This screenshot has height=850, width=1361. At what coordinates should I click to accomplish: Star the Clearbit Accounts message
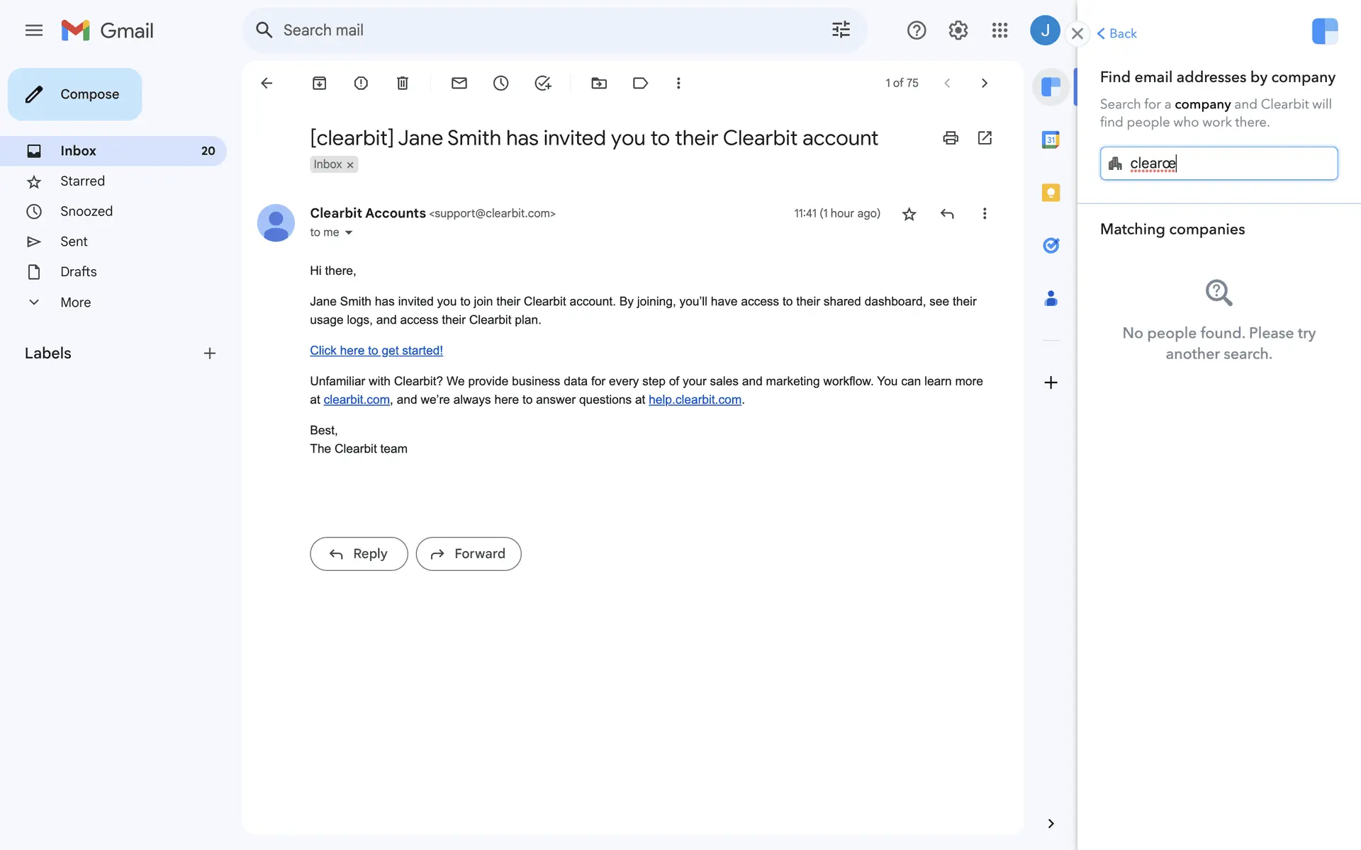[x=909, y=214]
